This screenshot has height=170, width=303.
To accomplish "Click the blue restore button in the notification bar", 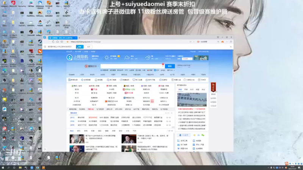I will [80, 46].
